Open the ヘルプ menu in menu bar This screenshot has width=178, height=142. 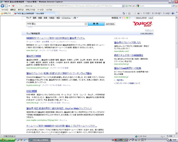point(49,10)
